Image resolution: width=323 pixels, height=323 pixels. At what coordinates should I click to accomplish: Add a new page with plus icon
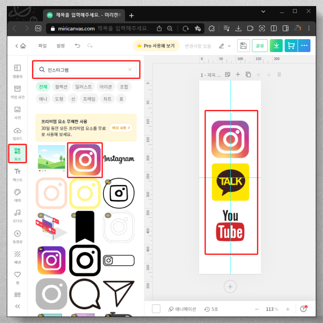[x=238, y=74]
